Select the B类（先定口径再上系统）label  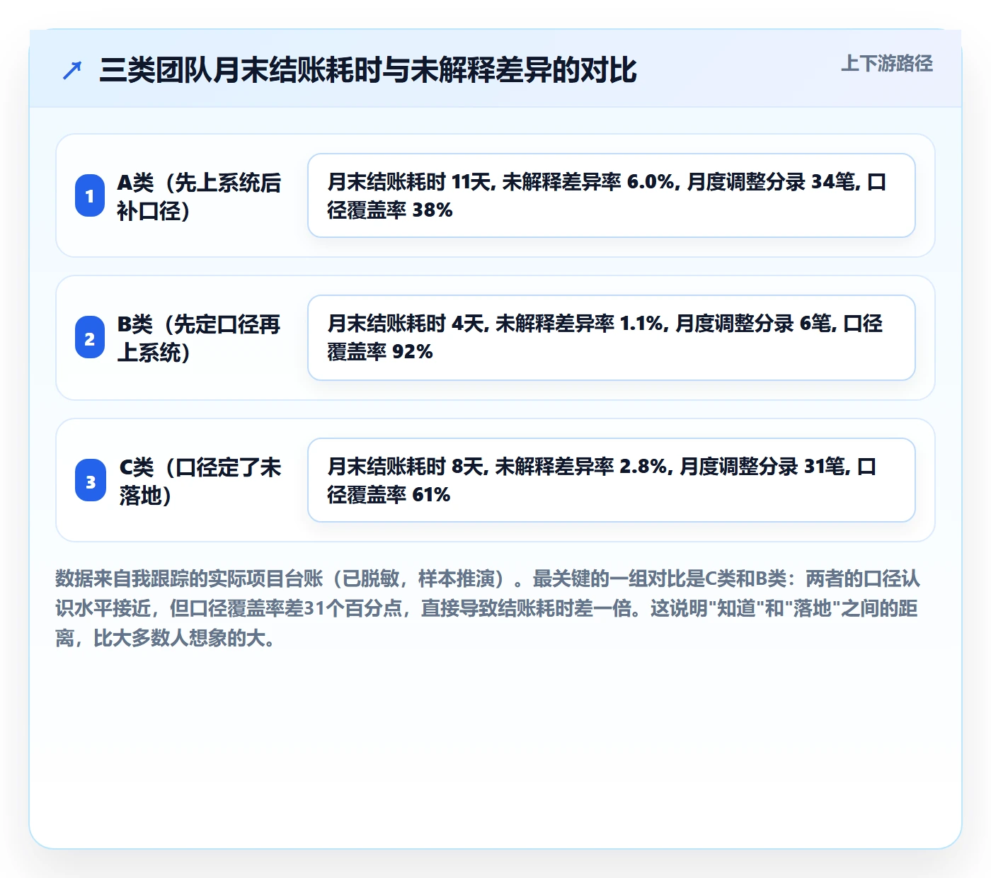pos(200,338)
